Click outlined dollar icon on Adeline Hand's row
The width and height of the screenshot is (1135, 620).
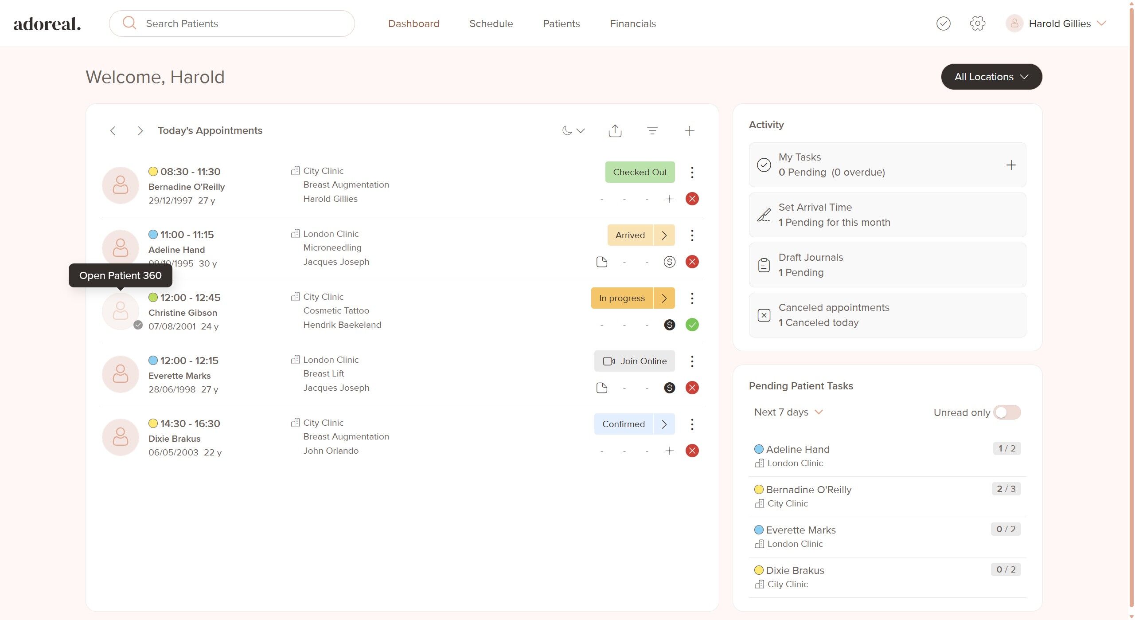(x=669, y=262)
